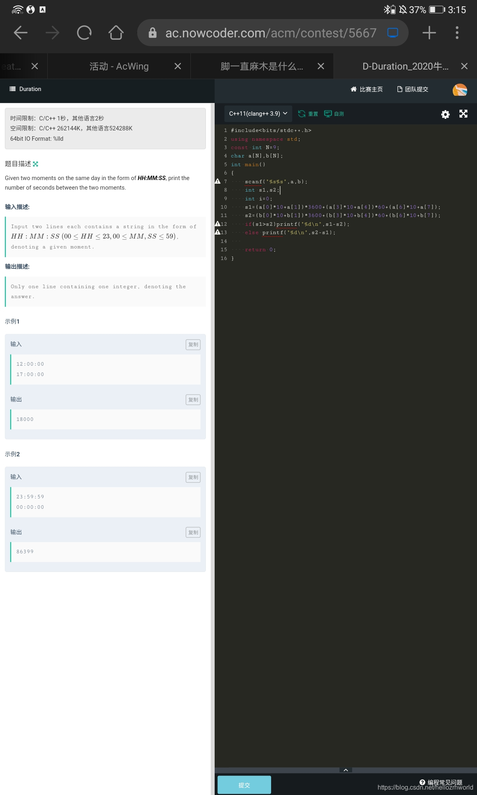
Task: Close the 脚一直麻木是什么 tab
Action: (321, 66)
